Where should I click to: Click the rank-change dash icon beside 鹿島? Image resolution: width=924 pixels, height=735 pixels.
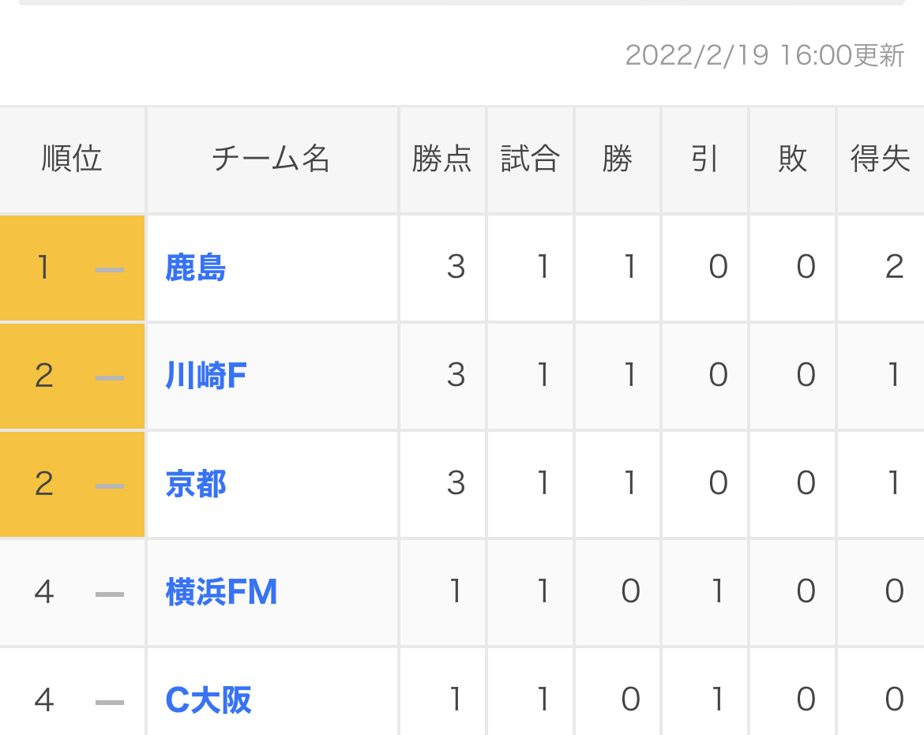tap(110, 270)
